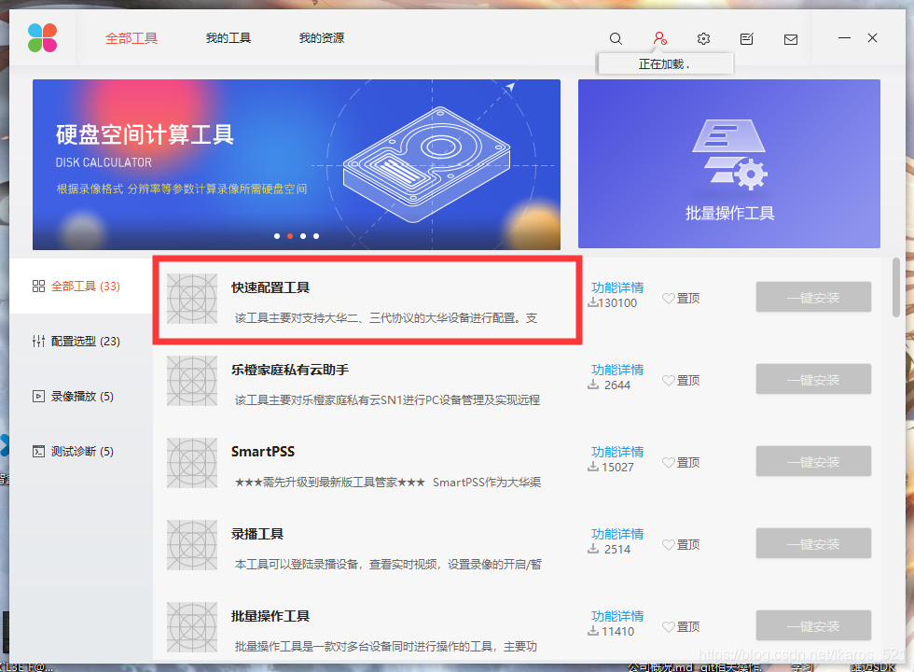
Task: Click the colorful four-leaf app logo
Action: coord(43,38)
